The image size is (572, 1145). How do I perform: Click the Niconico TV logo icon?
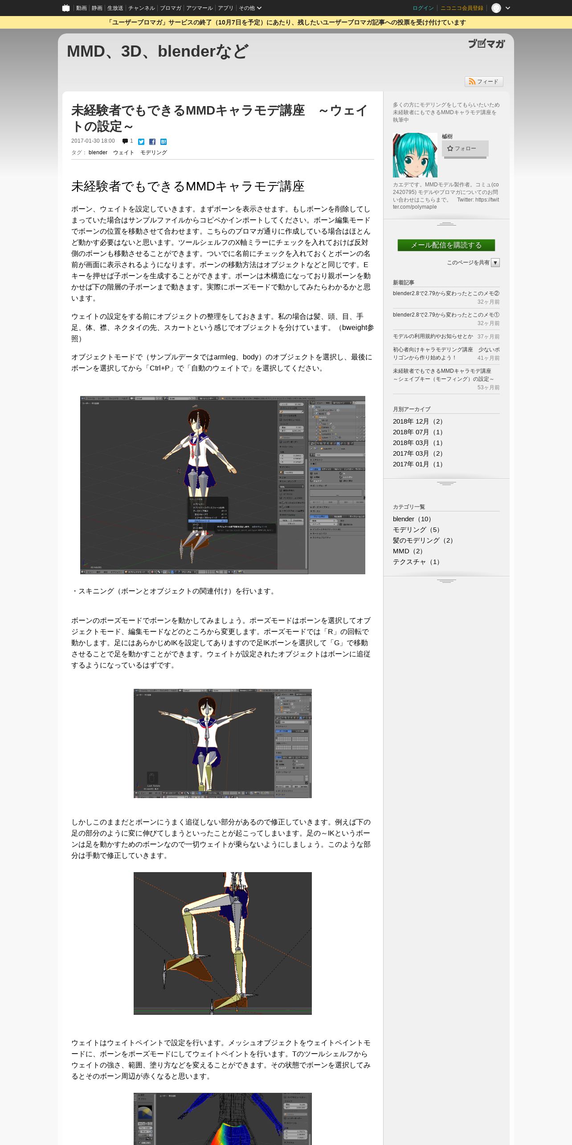click(x=66, y=8)
